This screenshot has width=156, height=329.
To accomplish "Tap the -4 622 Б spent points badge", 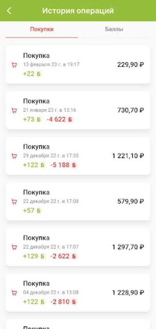I will (x=59, y=119).
